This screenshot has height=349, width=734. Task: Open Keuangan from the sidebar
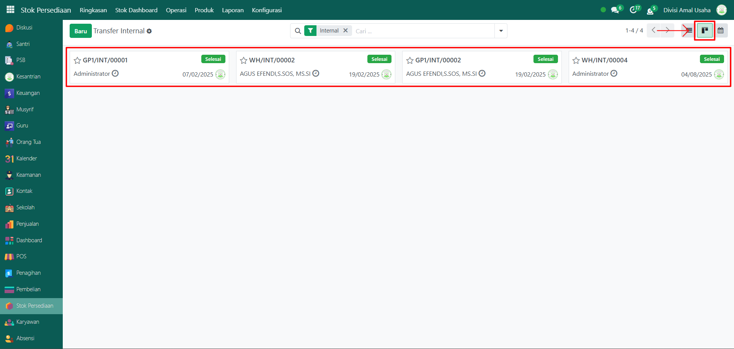pos(28,93)
